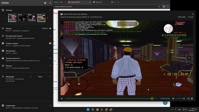This screenshot has height=112, width=199.
Task: Go to previous gallery video
Action: tap(65, 58)
